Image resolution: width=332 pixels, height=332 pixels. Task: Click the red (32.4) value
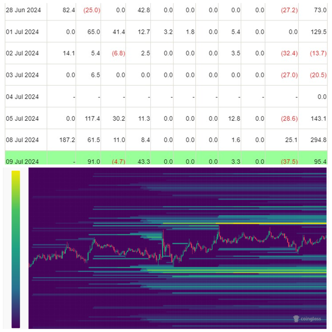(289, 53)
